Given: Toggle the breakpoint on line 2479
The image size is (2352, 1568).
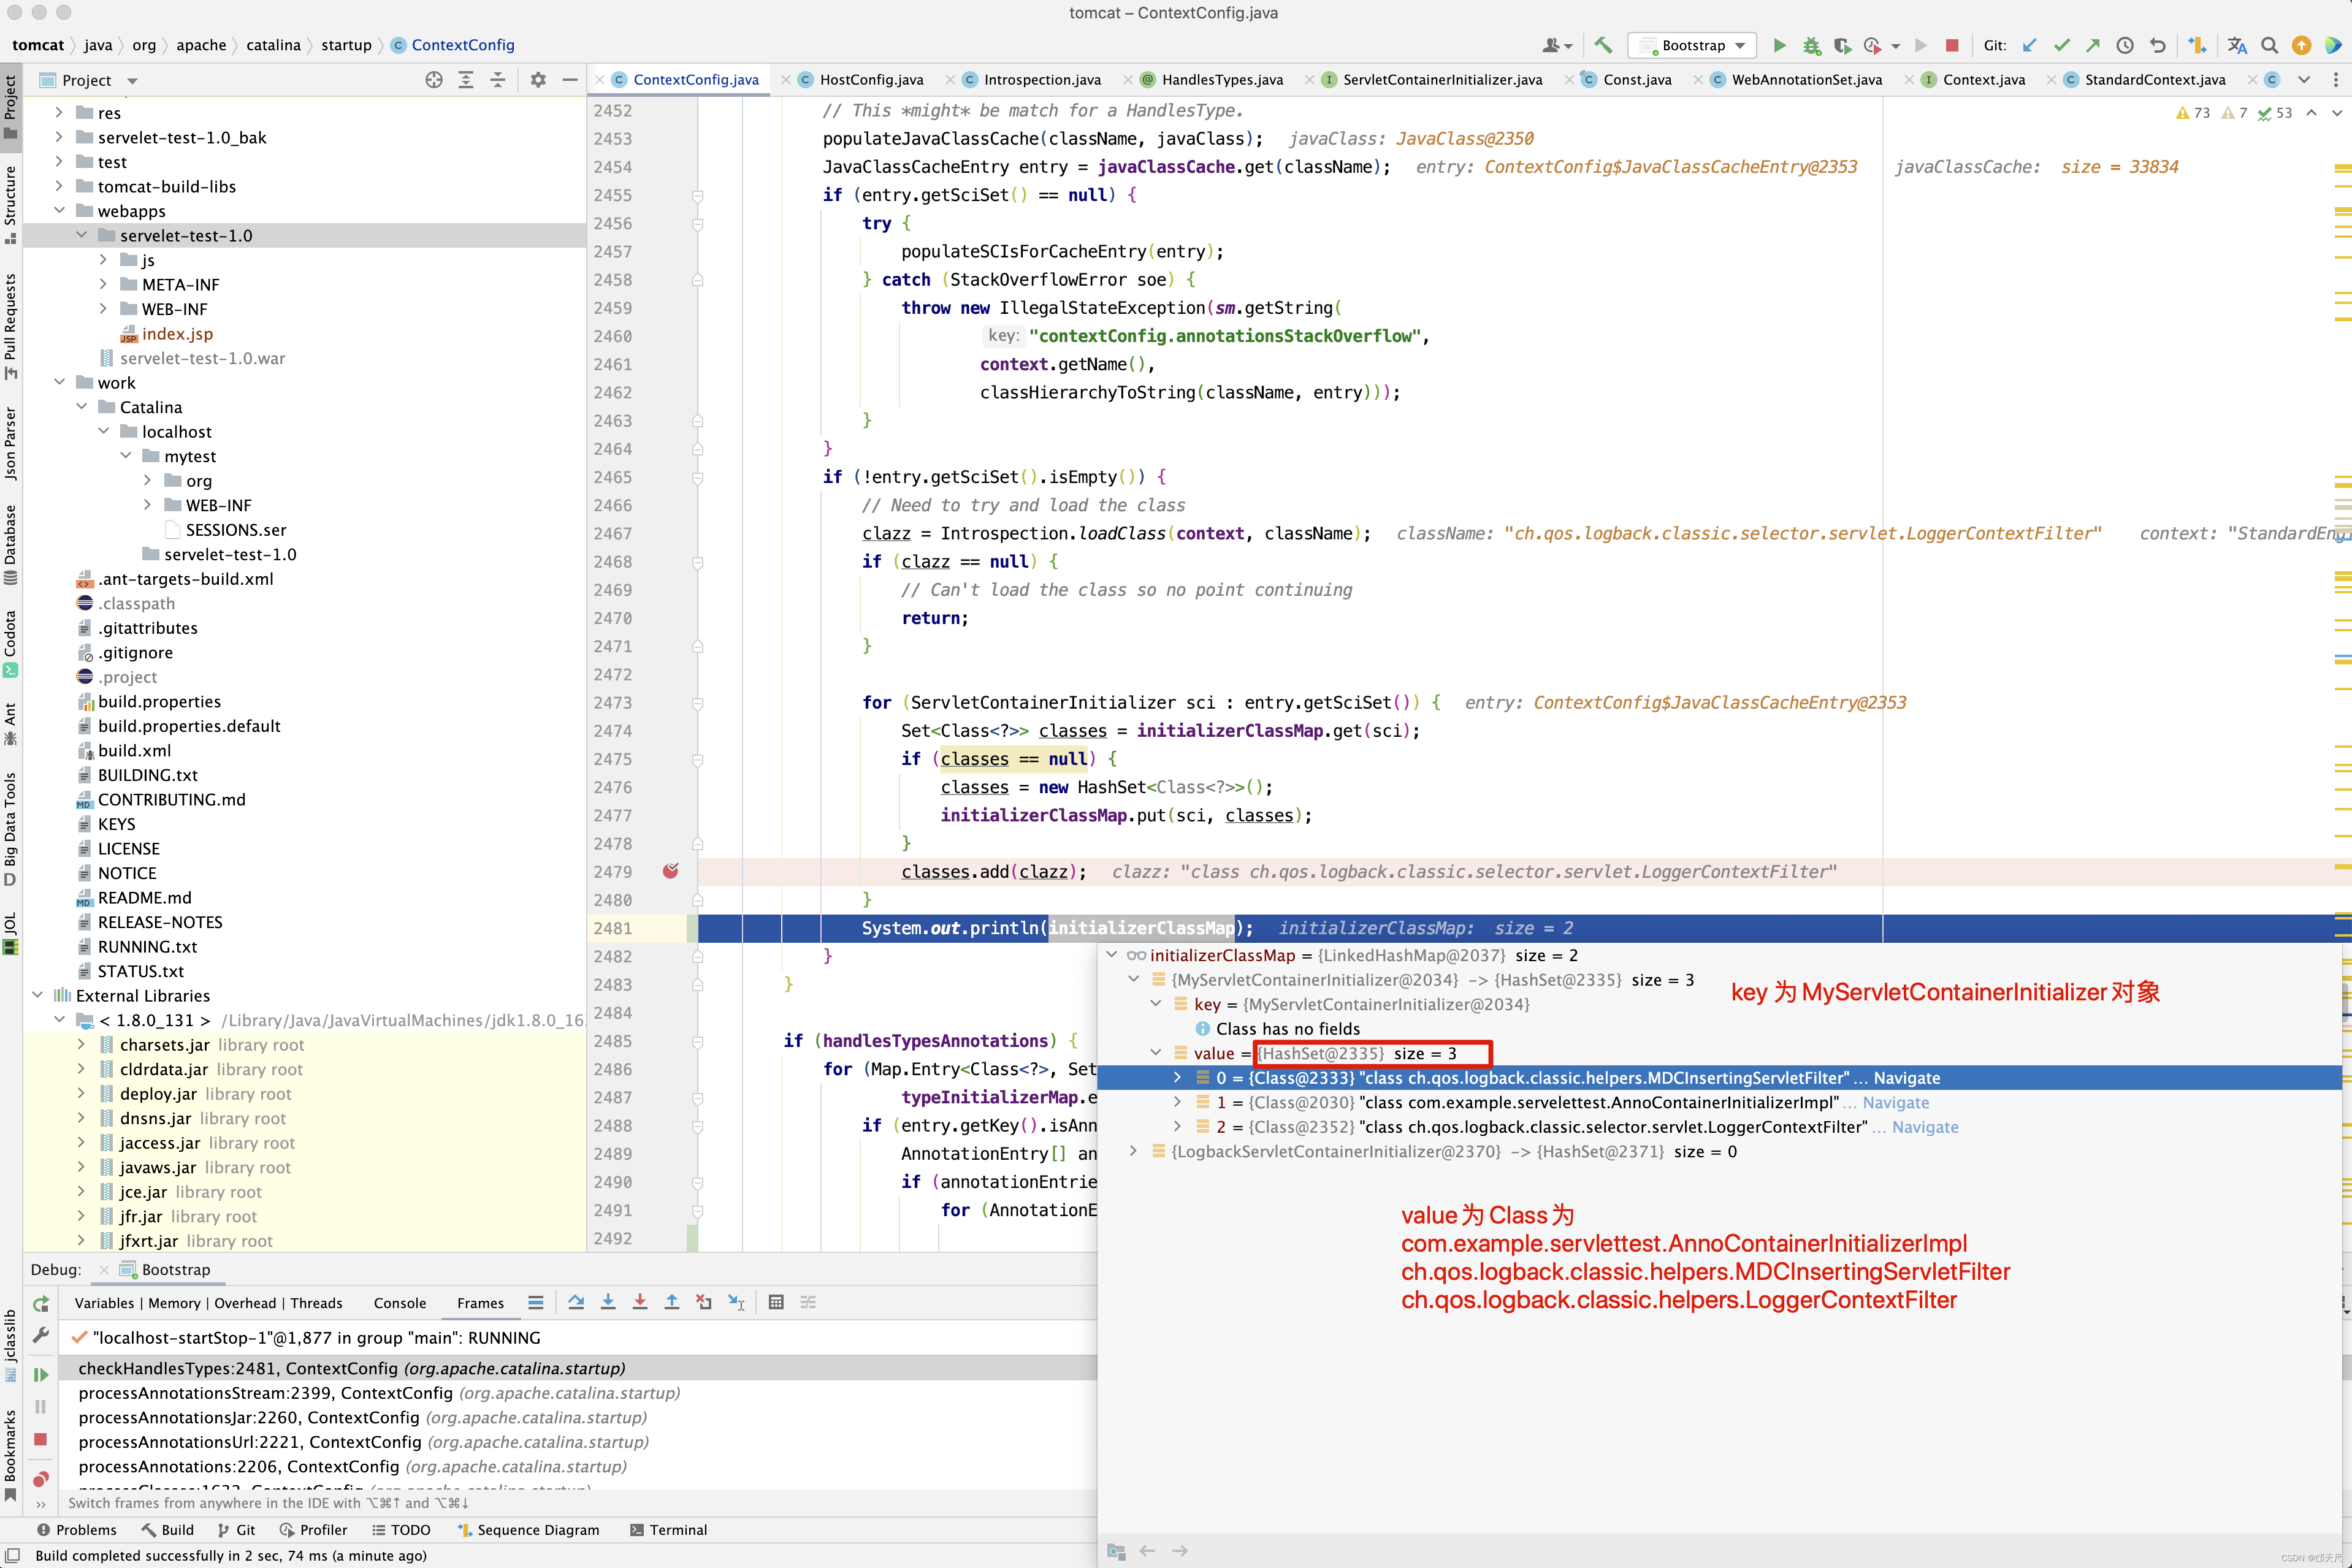Looking at the screenshot, I should 670,871.
